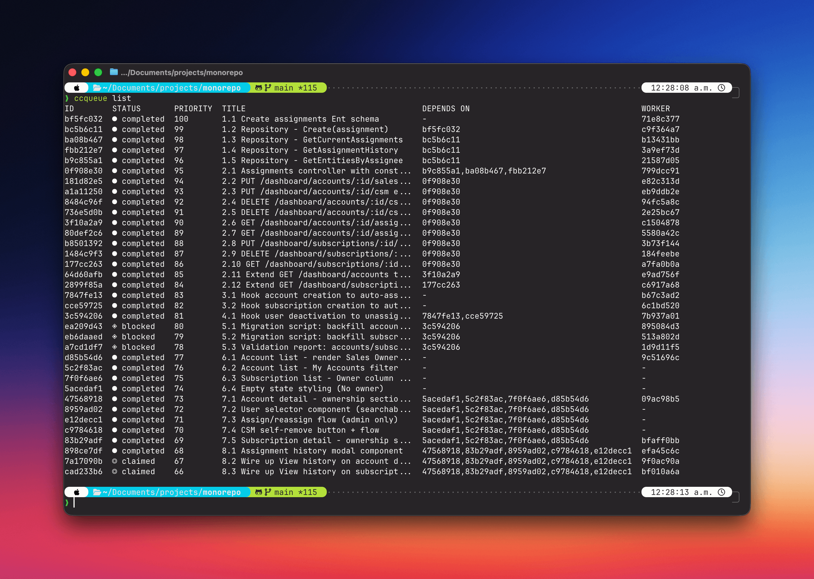This screenshot has width=814, height=579.
Task: Click the completed status dot for task 3c594206
Action: pos(114,316)
